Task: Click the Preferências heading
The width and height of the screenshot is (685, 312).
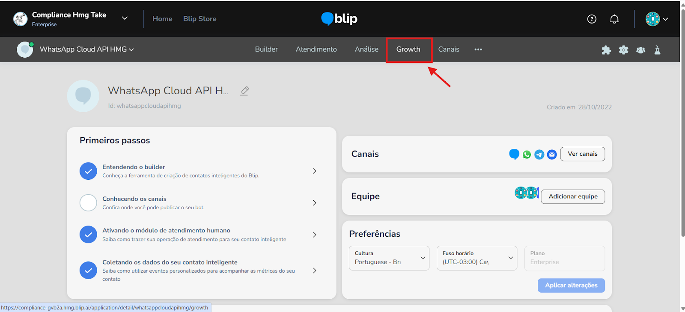Action: click(375, 234)
